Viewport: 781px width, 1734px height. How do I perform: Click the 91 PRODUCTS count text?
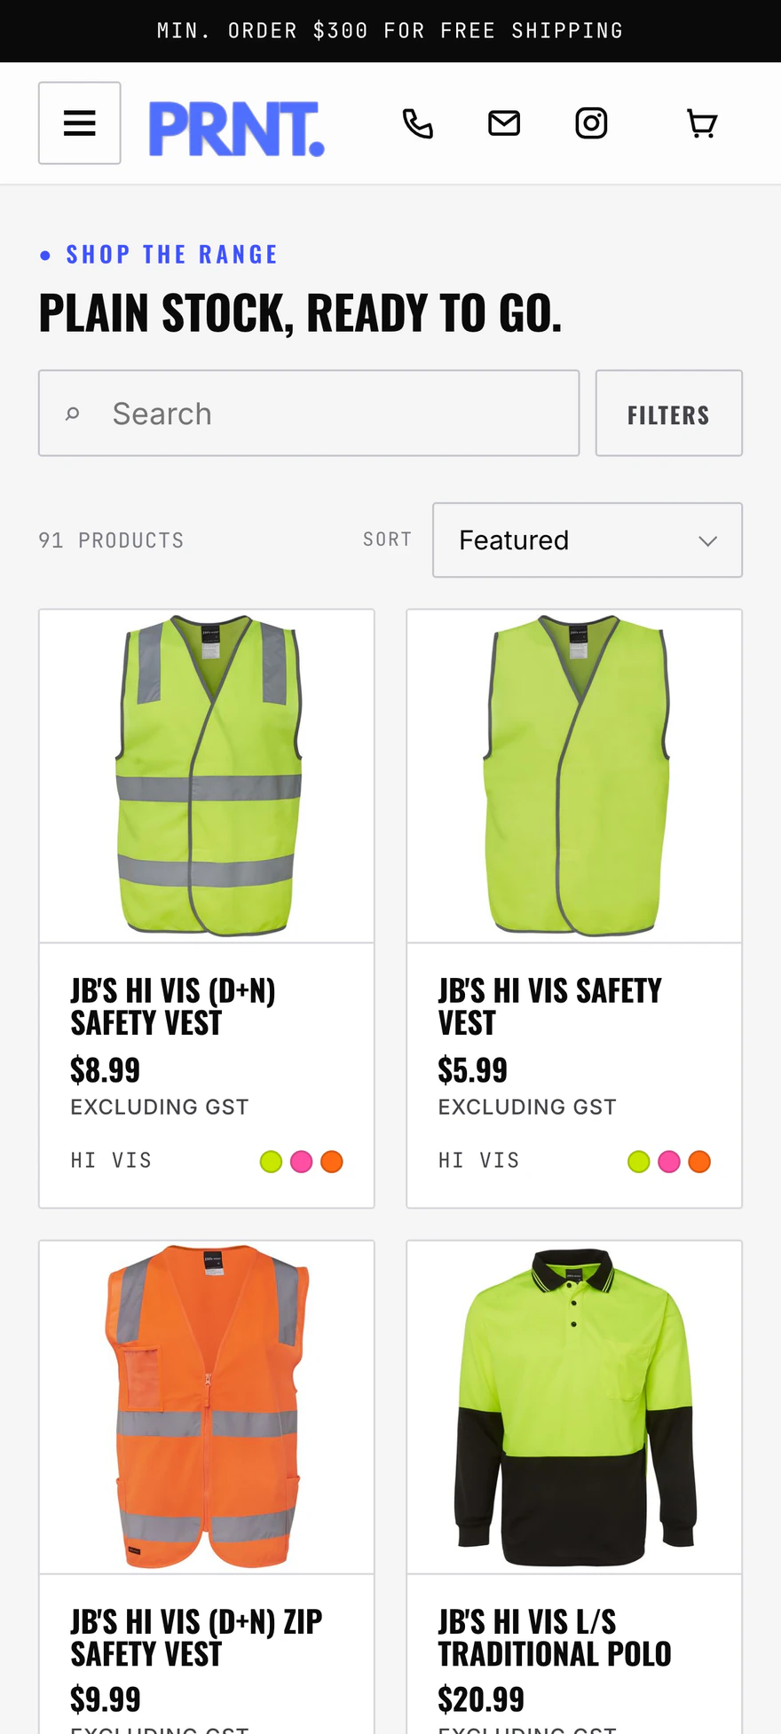[x=111, y=540]
